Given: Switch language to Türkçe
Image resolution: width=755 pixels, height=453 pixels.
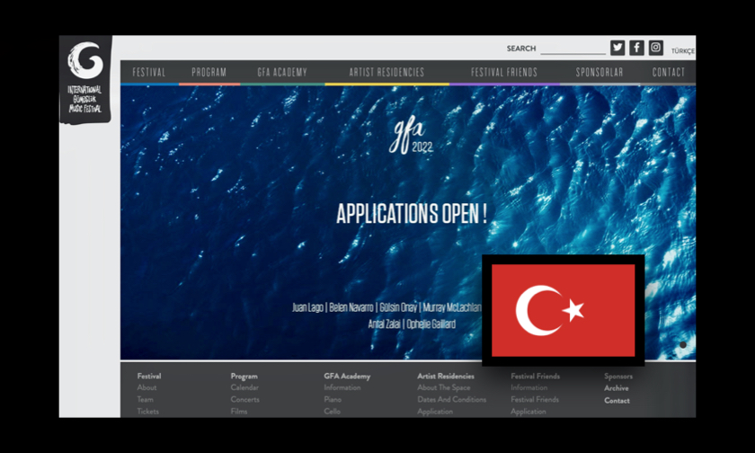Looking at the screenshot, I should click(683, 51).
